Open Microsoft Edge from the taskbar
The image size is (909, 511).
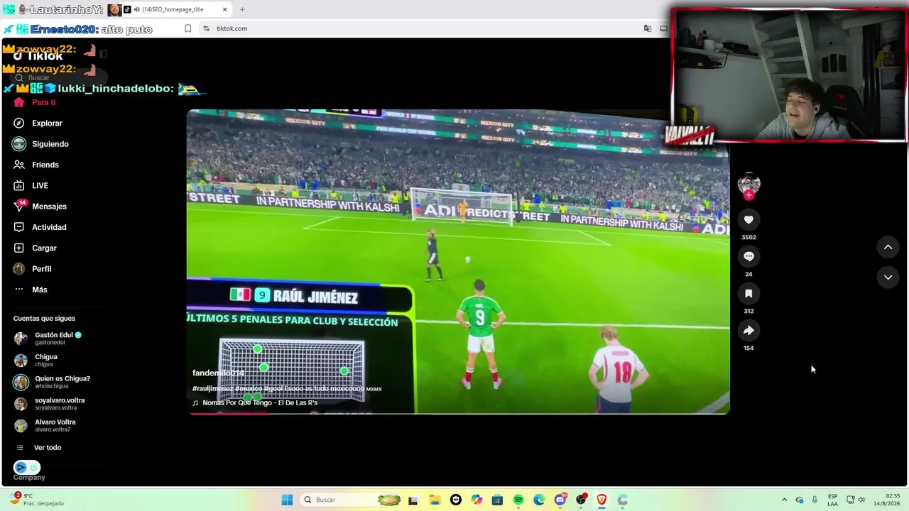tap(539, 500)
